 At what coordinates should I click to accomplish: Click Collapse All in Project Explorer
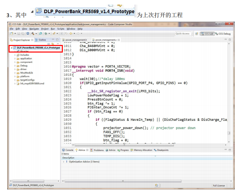49,44
